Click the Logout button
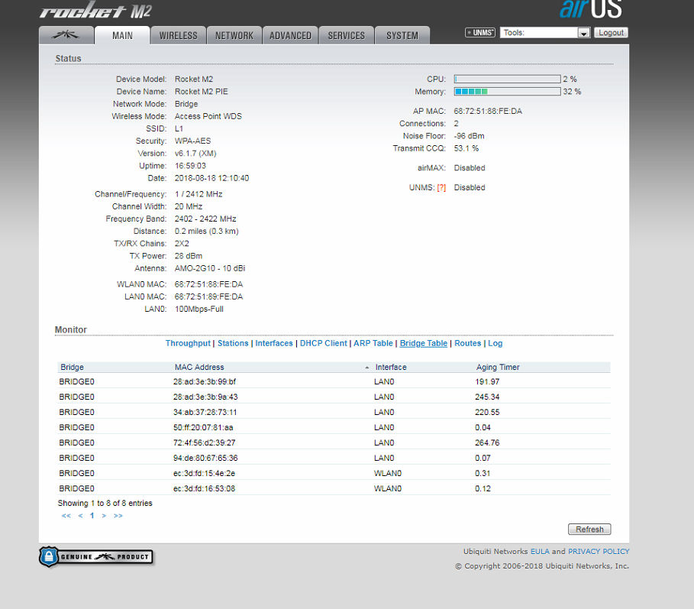The height and width of the screenshot is (609, 694). [611, 32]
